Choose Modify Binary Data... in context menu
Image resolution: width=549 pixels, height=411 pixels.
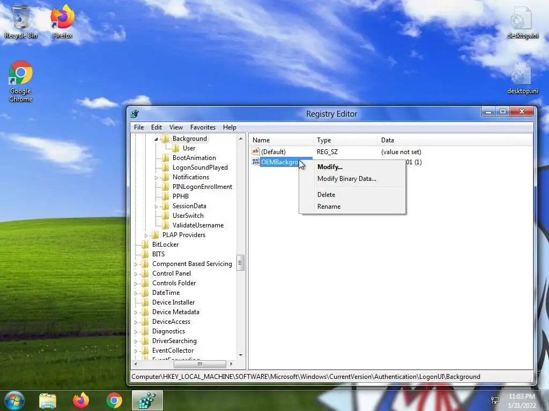(x=352, y=179)
